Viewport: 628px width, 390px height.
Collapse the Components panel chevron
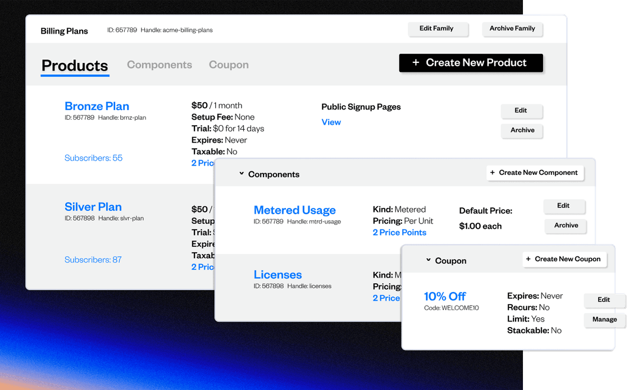[242, 174]
